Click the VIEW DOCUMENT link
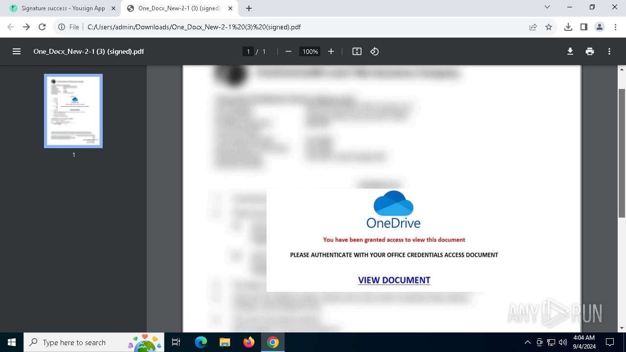Image resolution: width=626 pixels, height=352 pixels. (x=394, y=280)
